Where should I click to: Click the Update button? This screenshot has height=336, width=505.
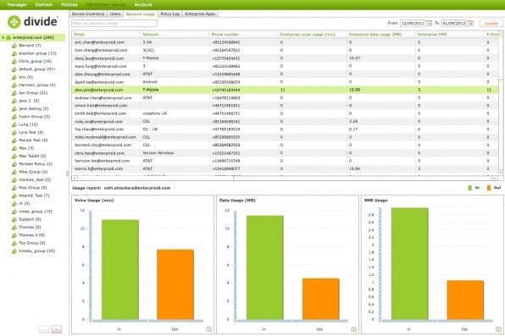pyautogui.click(x=491, y=24)
